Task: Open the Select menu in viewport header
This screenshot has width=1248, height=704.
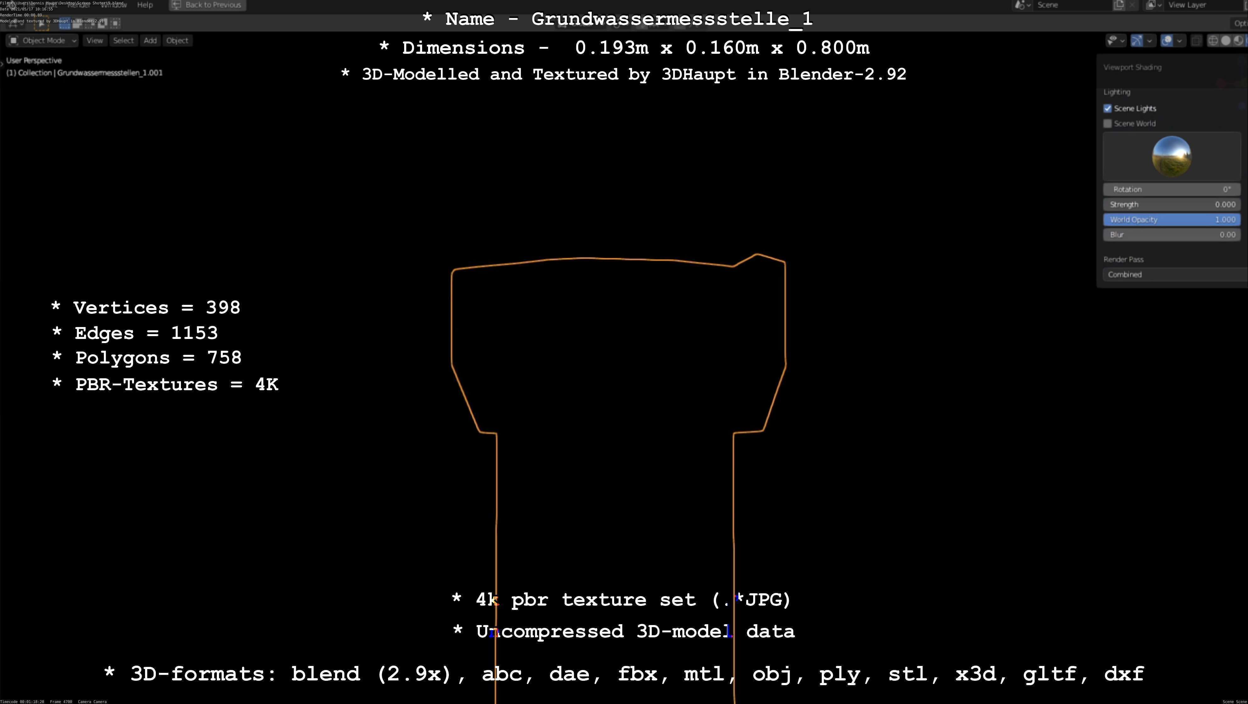Action: coord(123,41)
